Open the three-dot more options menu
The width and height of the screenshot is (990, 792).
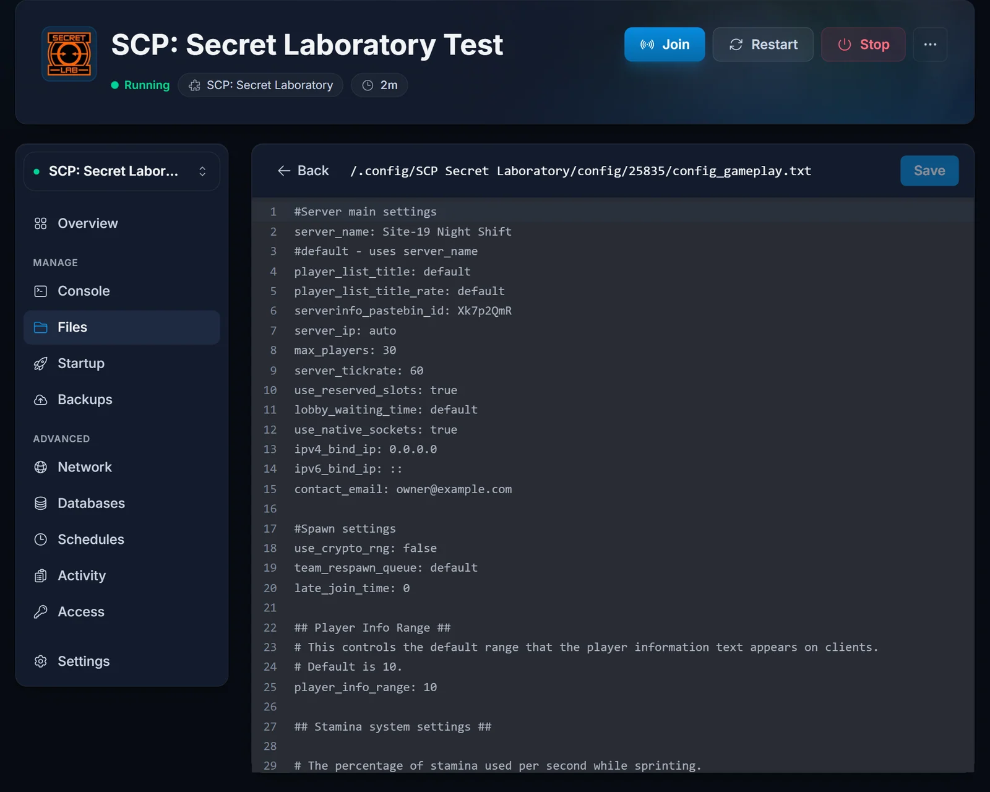(930, 45)
